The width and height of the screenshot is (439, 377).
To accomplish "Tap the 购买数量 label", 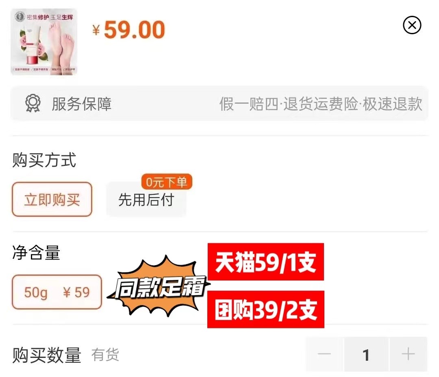I will pos(47,355).
